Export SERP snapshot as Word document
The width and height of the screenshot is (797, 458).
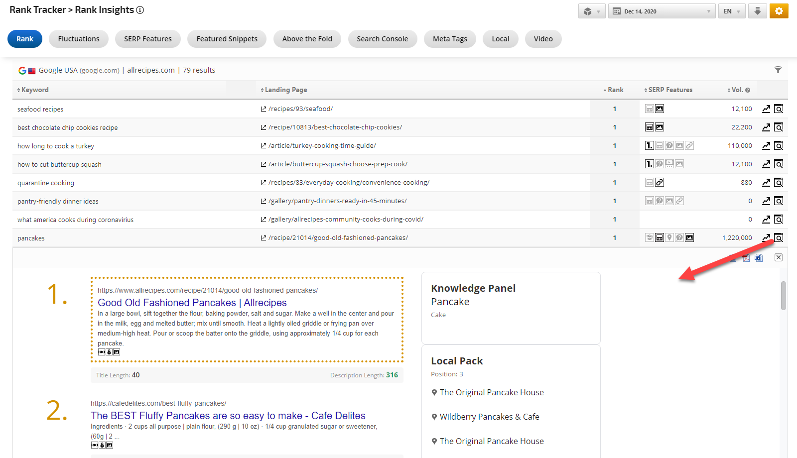point(759,257)
